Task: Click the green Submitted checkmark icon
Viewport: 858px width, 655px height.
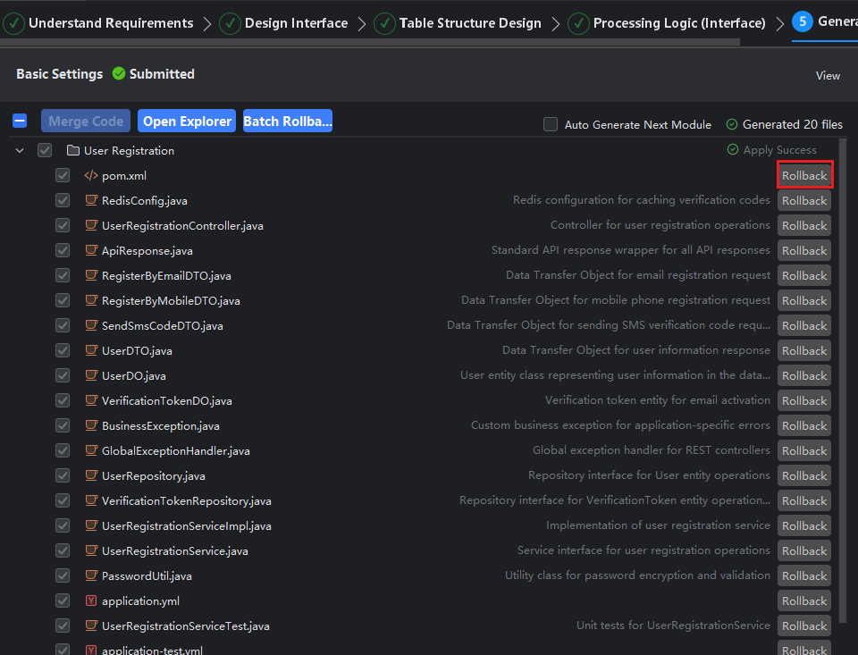Action: [119, 74]
